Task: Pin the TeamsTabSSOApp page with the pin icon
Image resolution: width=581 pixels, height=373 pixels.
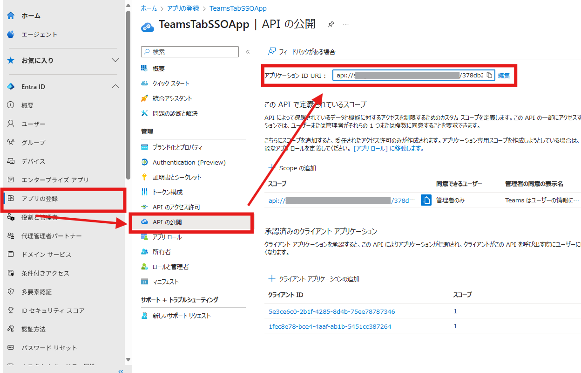Action: [331, 24]
